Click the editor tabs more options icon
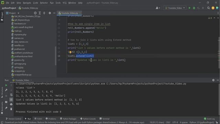This screenshot has width=220, height=124. click(218, 13)
